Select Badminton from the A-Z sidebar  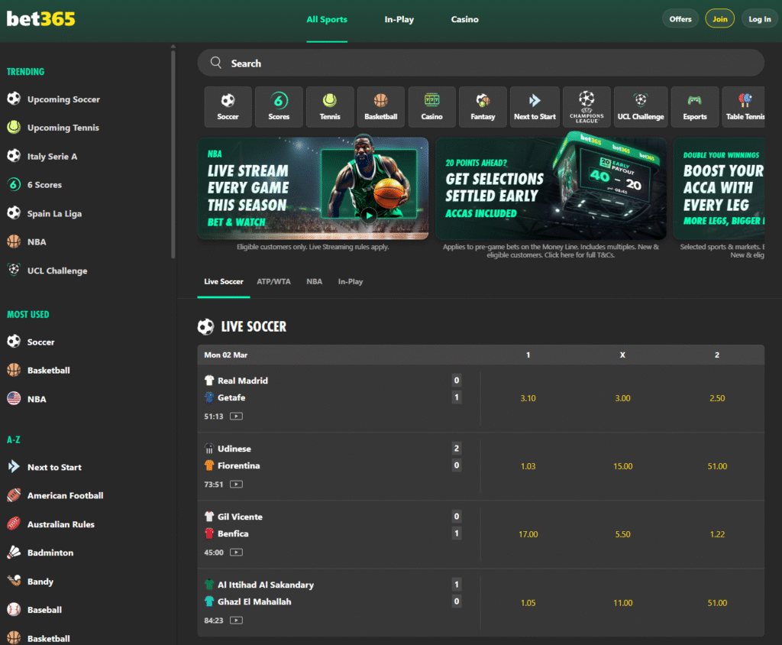(x=50, y=553)
